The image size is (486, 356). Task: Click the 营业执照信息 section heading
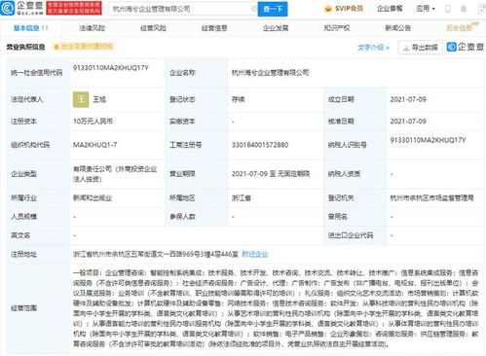[x=25, y=48]
